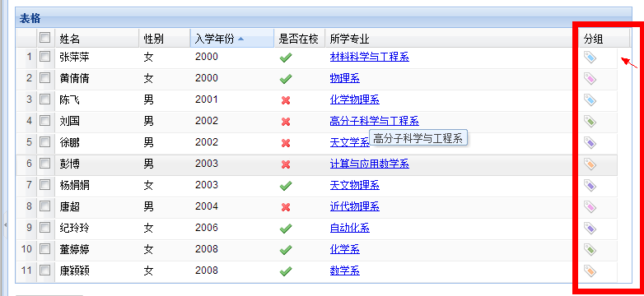The image size is (644, 296).
Task: Check the row checkbox for 唐超
Action: (x=44, y=206)
